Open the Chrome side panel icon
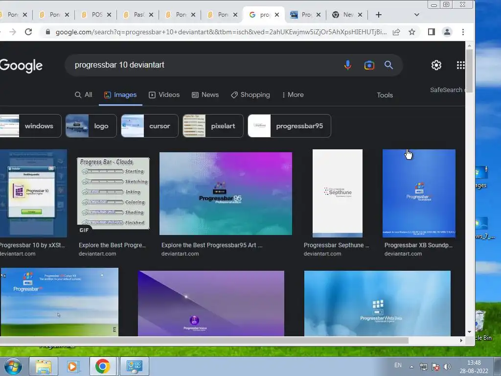Image resolution: width=501 pixels, height=376 pixels. 432,32
